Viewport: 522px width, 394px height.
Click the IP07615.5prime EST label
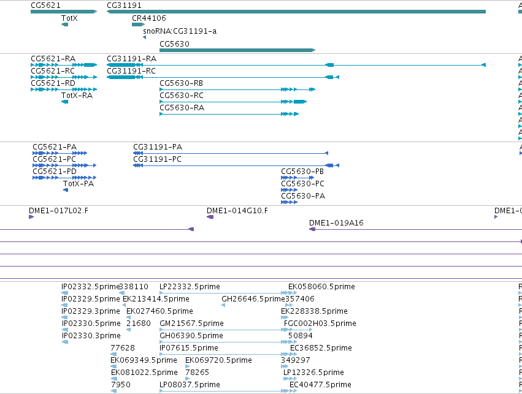pyautogui.click(x=189, y=349)
